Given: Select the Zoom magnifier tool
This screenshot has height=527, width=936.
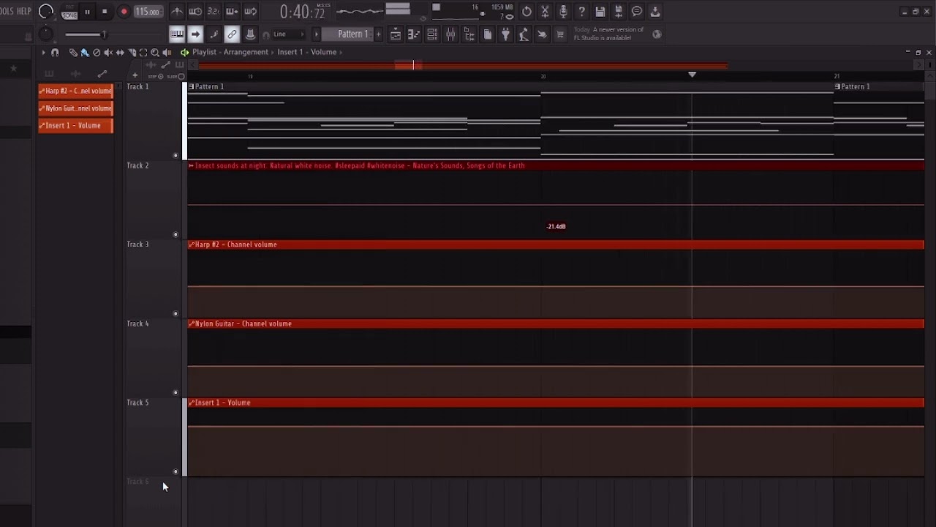Looking at the screenshot, I should pos(155,52).
